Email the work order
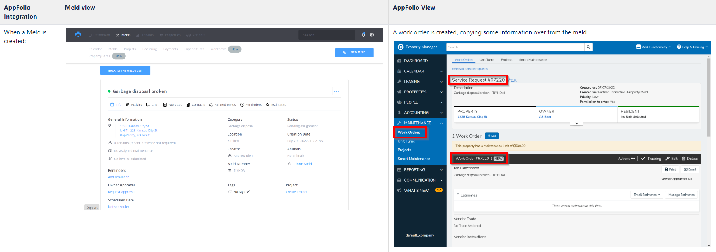The width and height of the screenshot is (716, 252). tap(690, 169)
